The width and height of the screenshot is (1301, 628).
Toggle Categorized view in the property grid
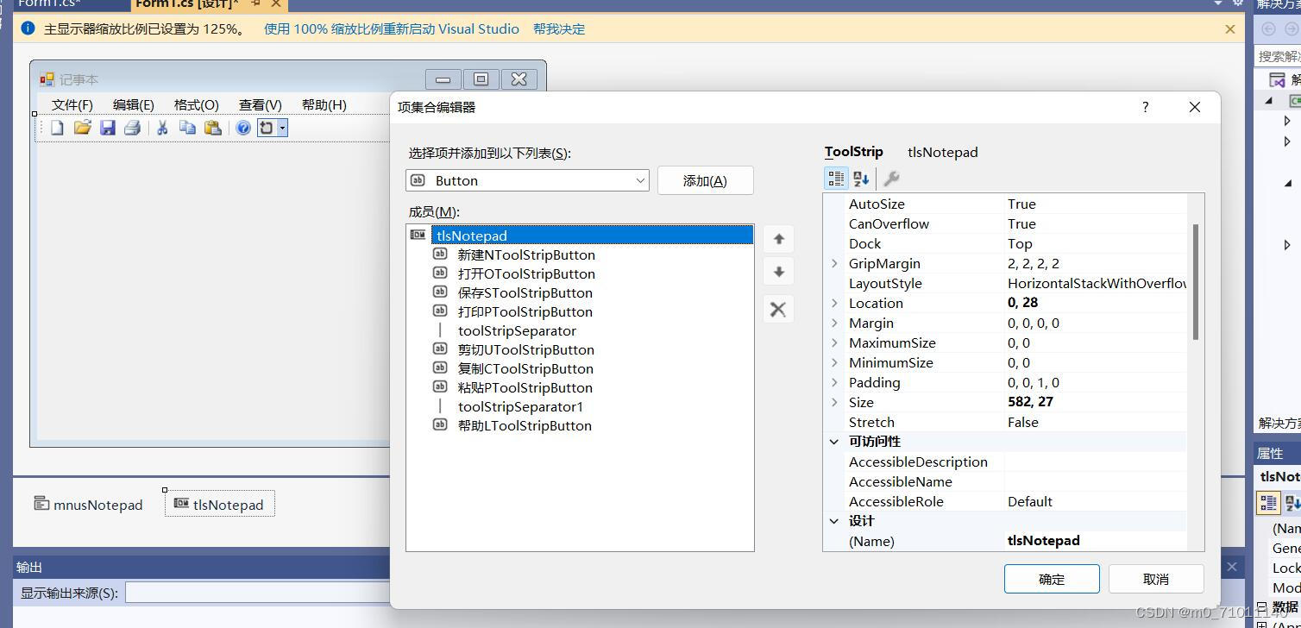click(x=835, y=178)
